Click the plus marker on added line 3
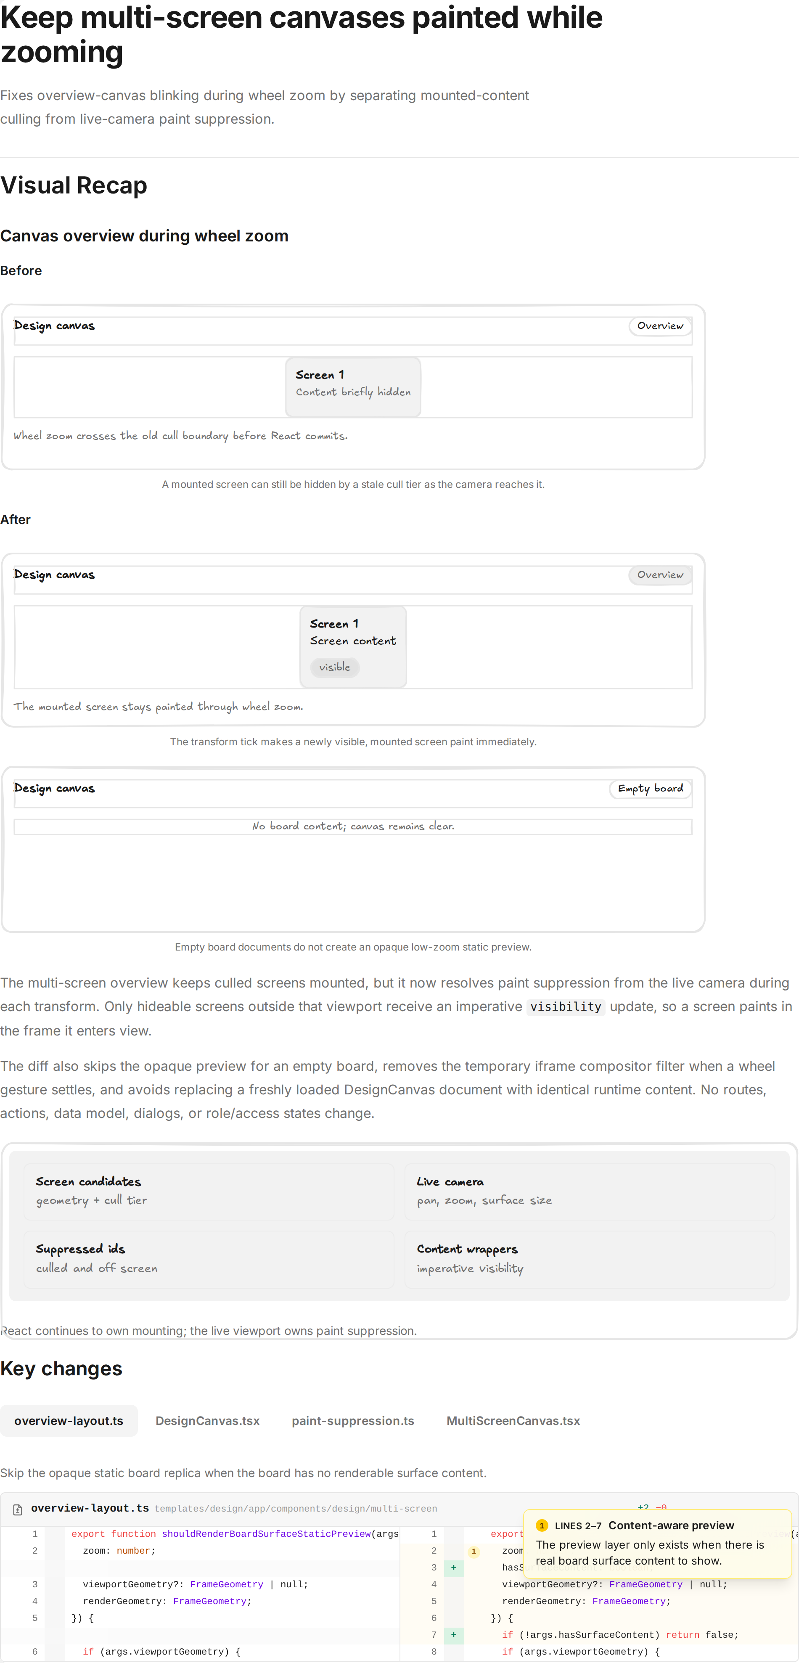 point(454,1568)
